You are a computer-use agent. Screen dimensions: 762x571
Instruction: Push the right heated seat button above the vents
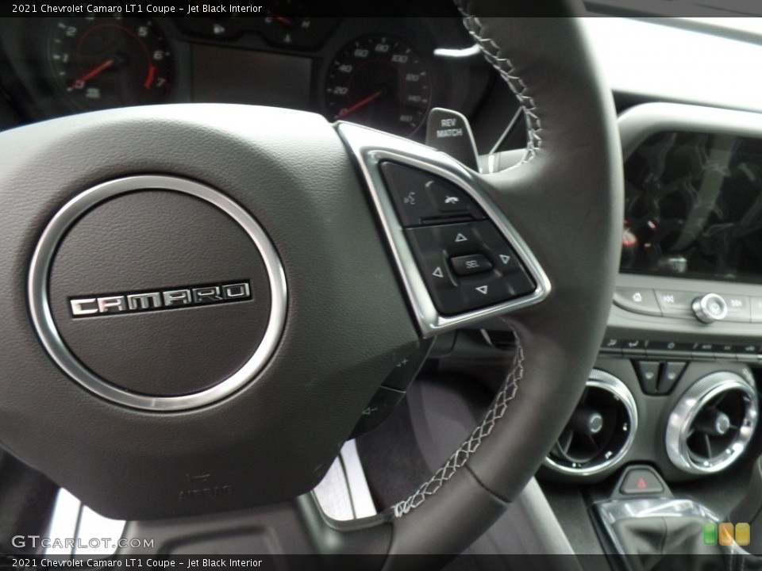point(672,376)
